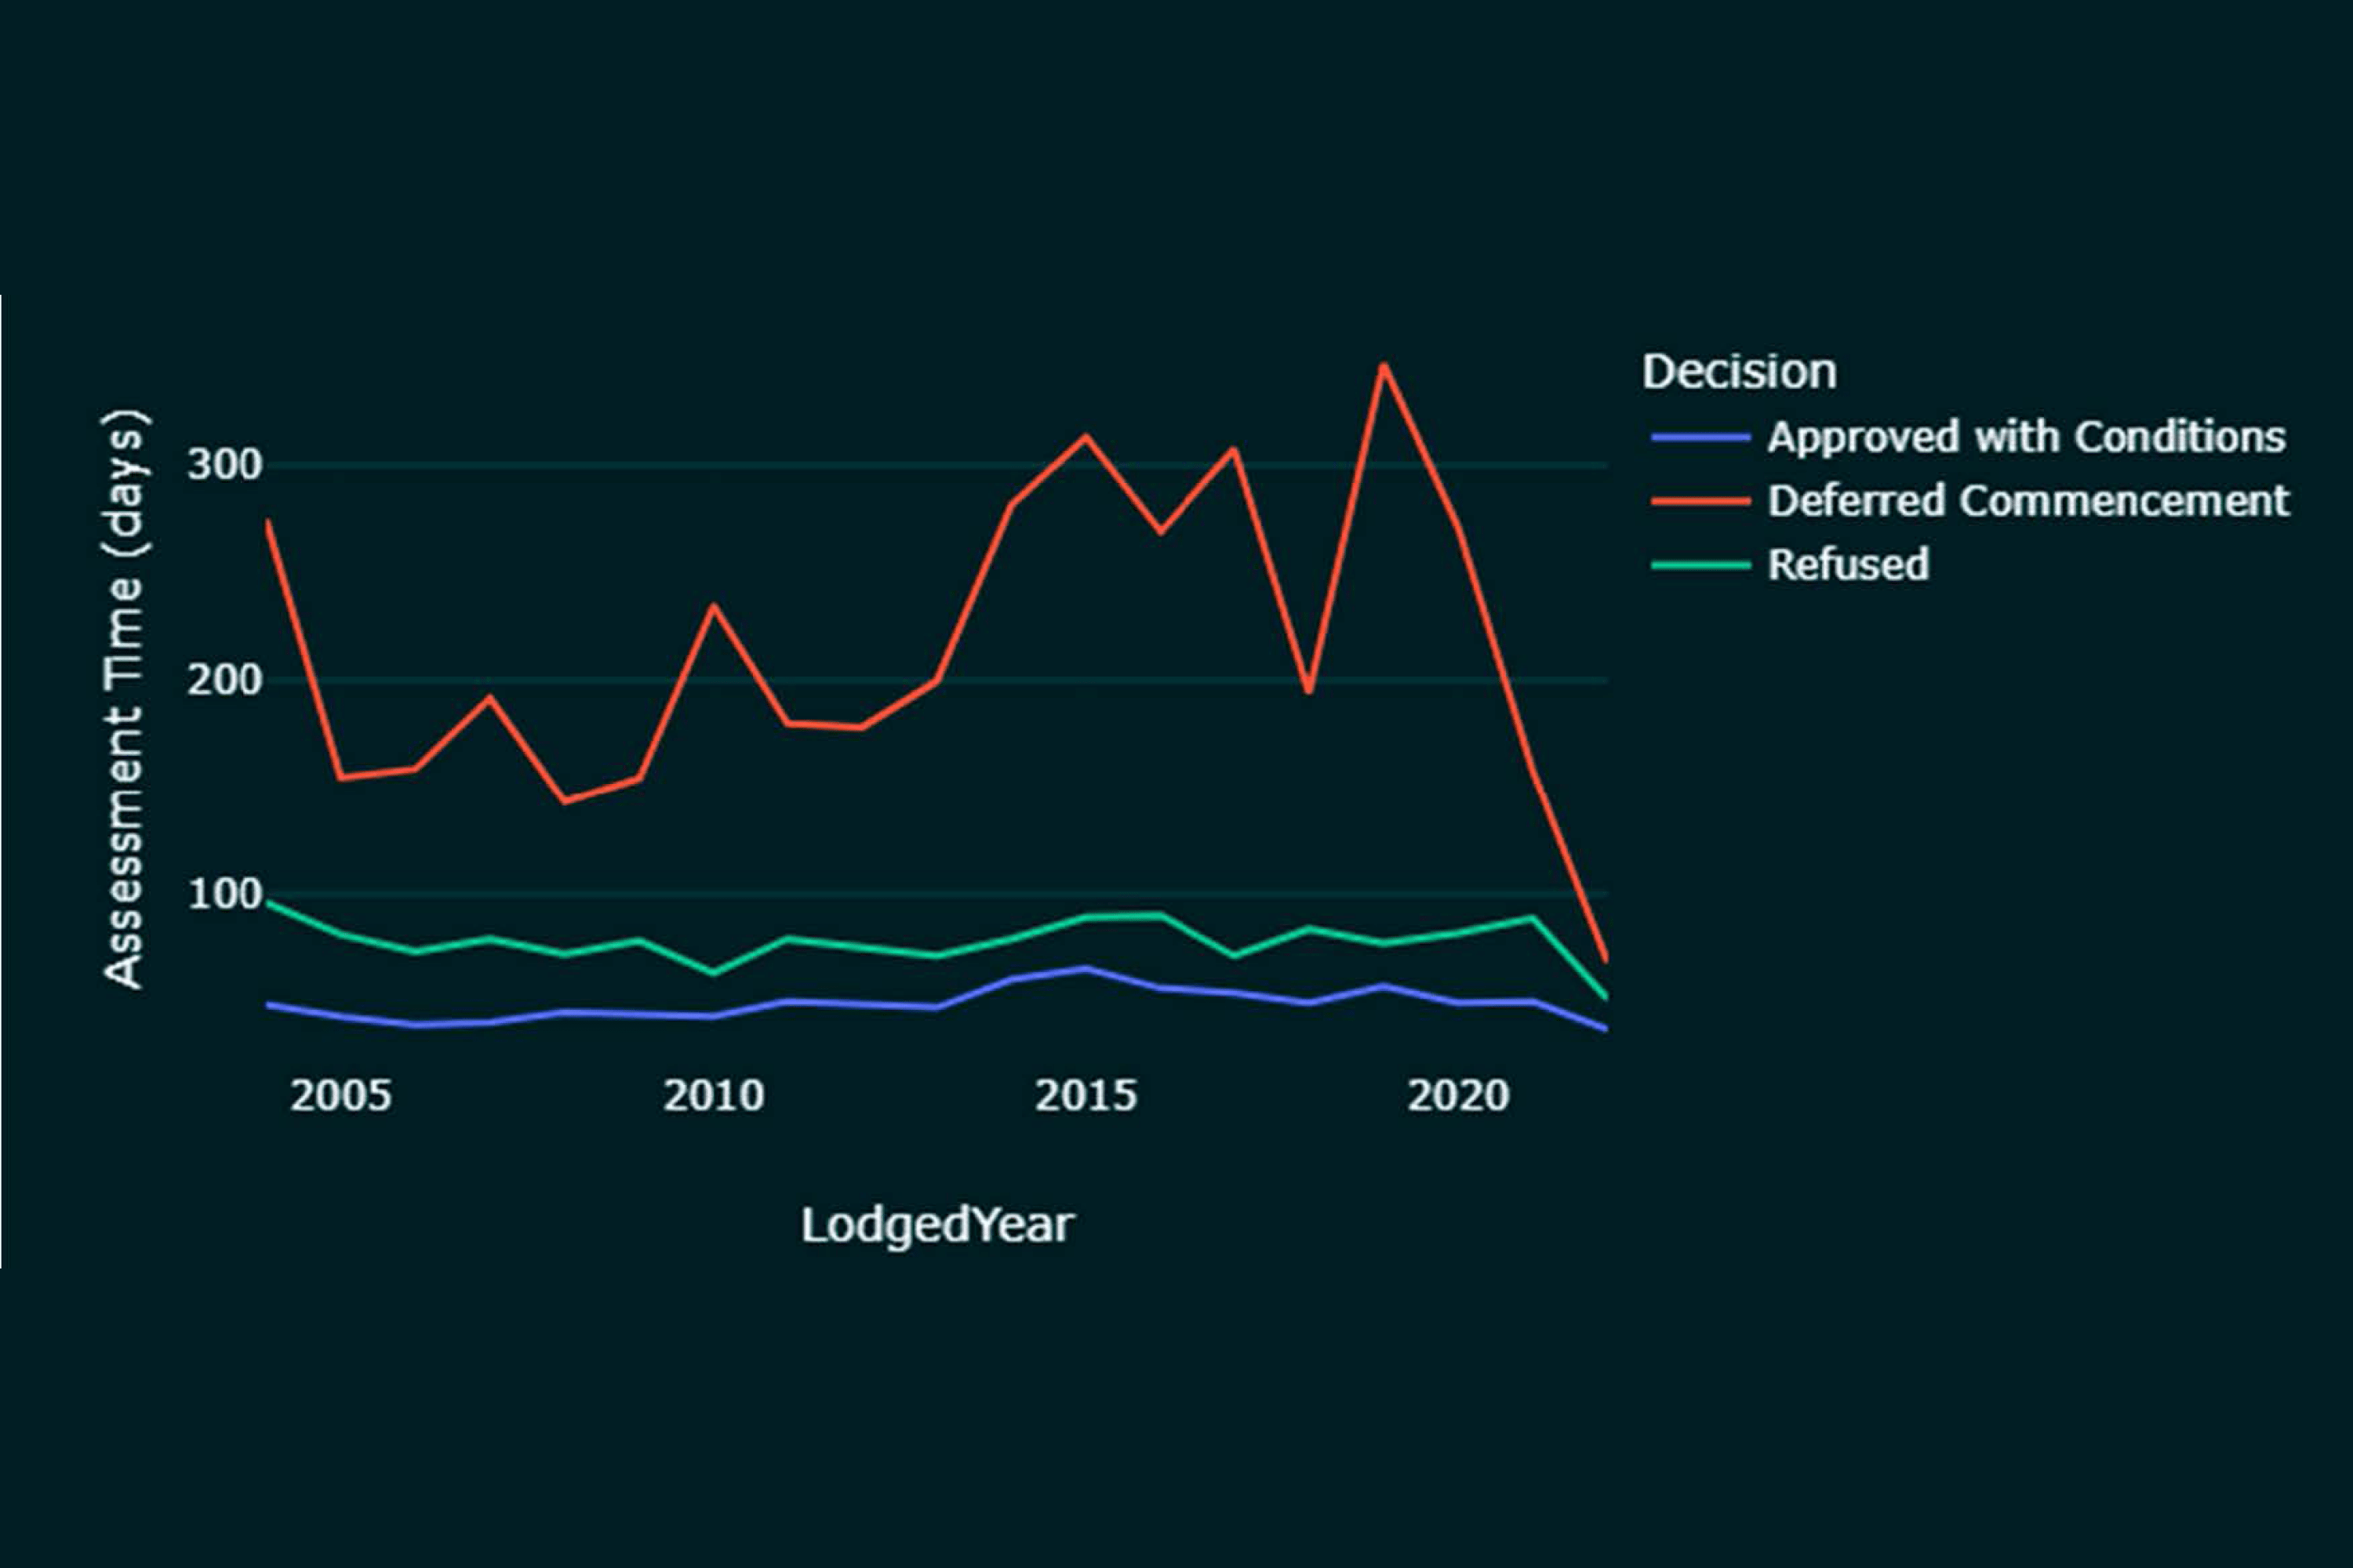
Task: Click the Decision legend title
Action: 1739,372
